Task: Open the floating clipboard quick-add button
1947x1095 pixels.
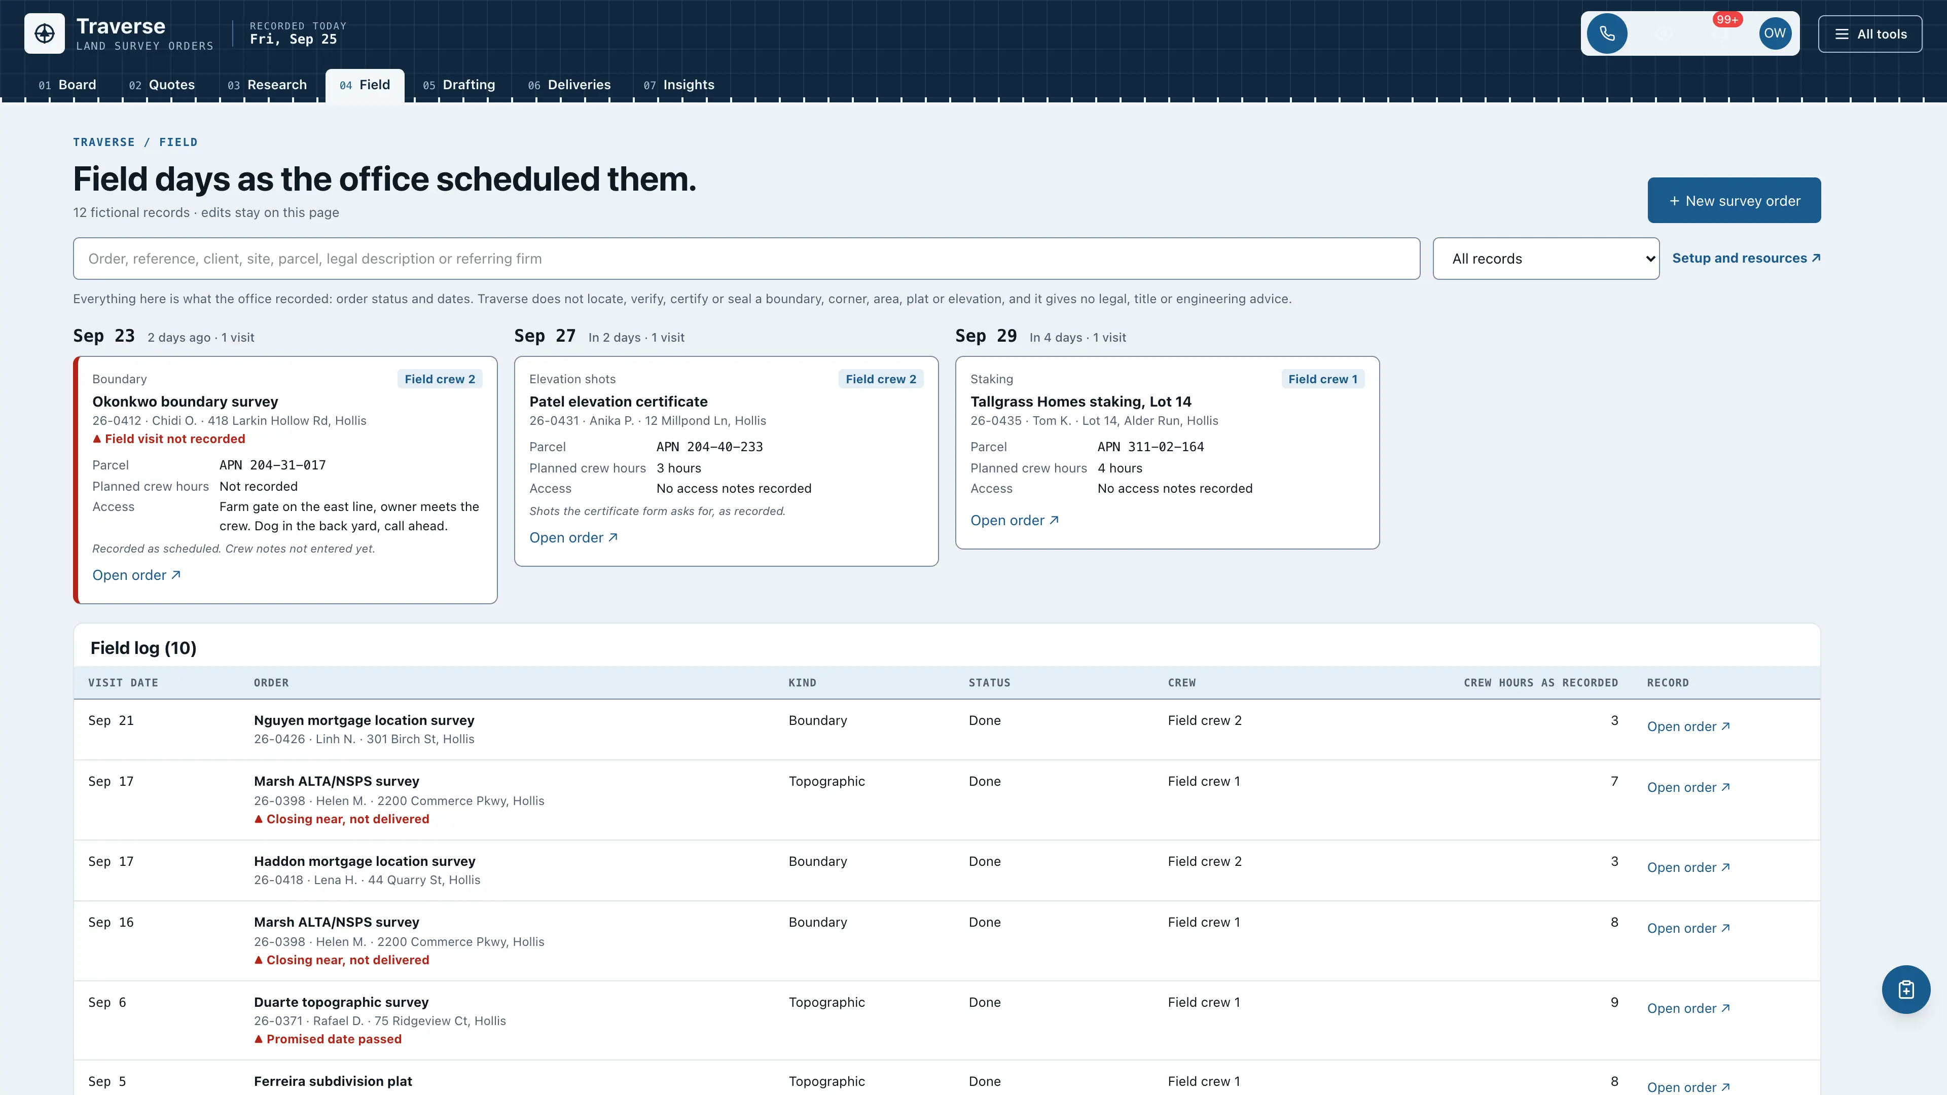Action: 1905,989
